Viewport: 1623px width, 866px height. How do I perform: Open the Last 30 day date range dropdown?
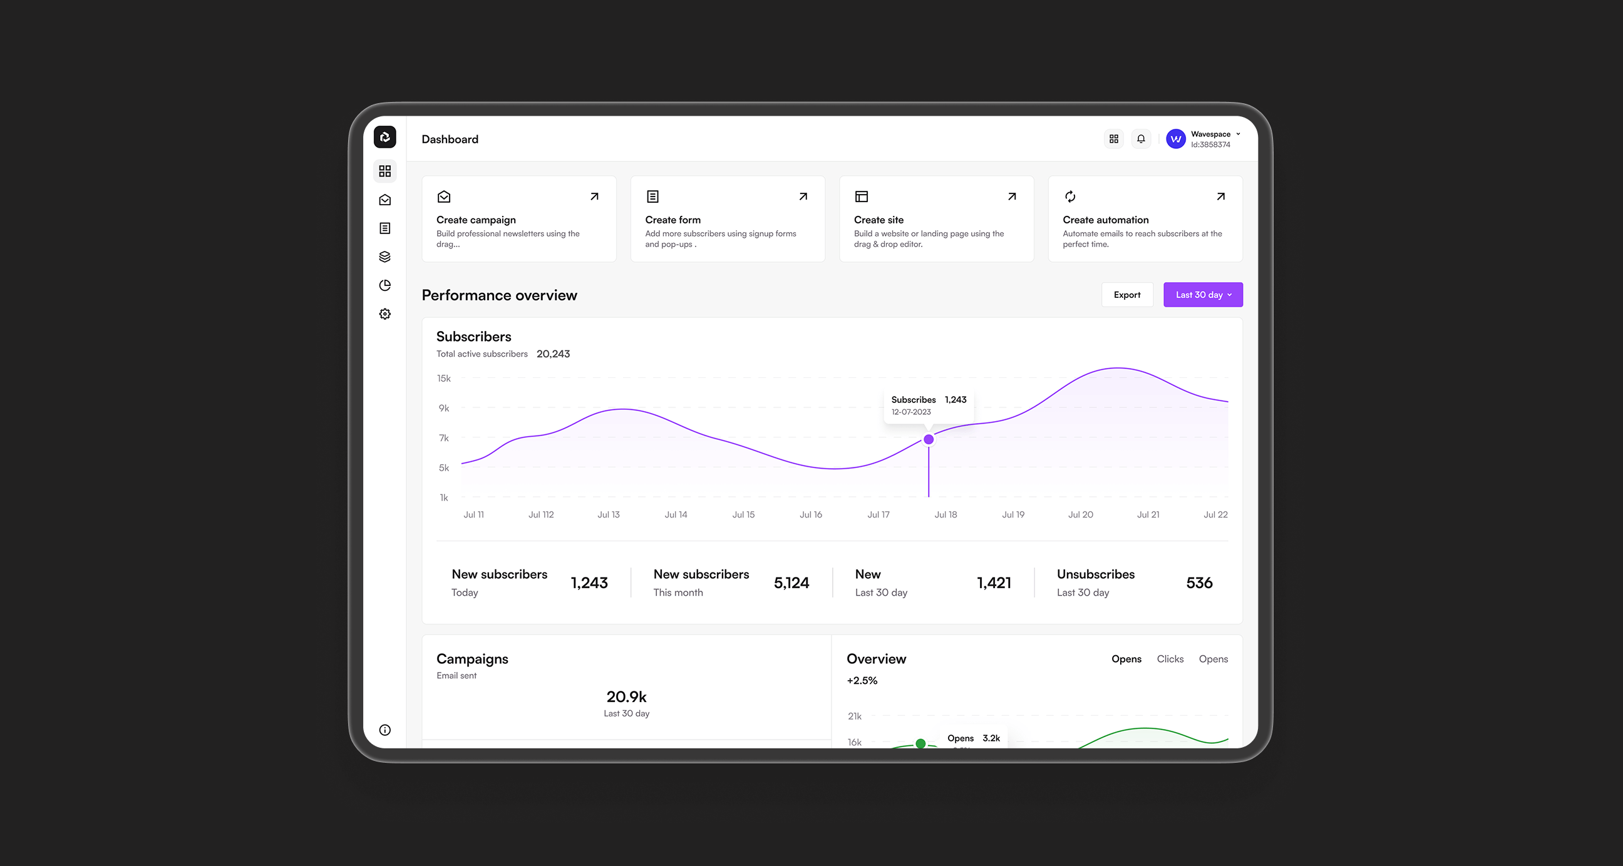tap(1202, 294)
